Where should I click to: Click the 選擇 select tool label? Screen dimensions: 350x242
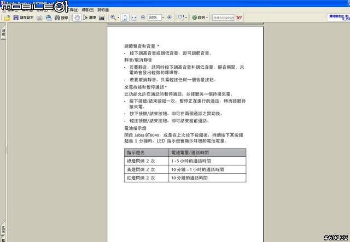click(x=92, y=17)
